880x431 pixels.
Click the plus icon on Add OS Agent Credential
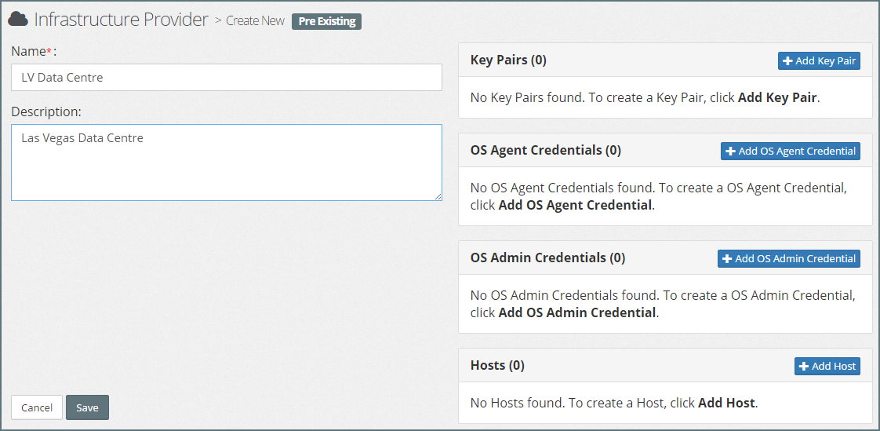pos(730,152)
